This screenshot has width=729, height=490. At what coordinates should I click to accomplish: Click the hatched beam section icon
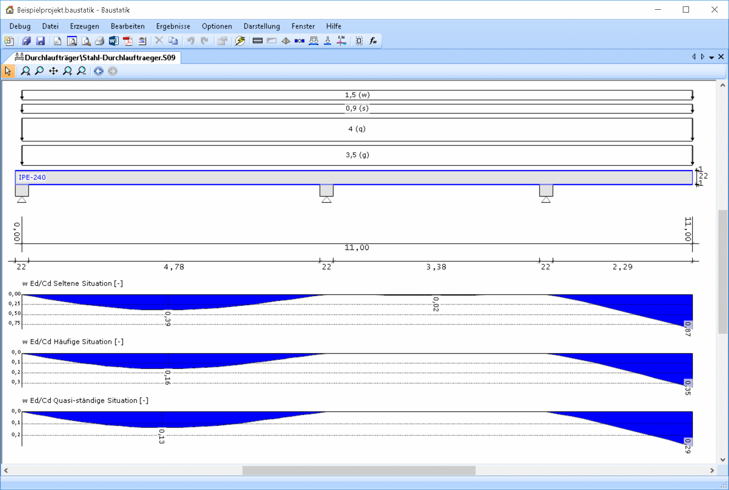[258, 40]
